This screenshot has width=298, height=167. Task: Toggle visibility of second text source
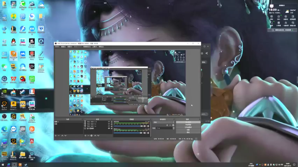109,124
